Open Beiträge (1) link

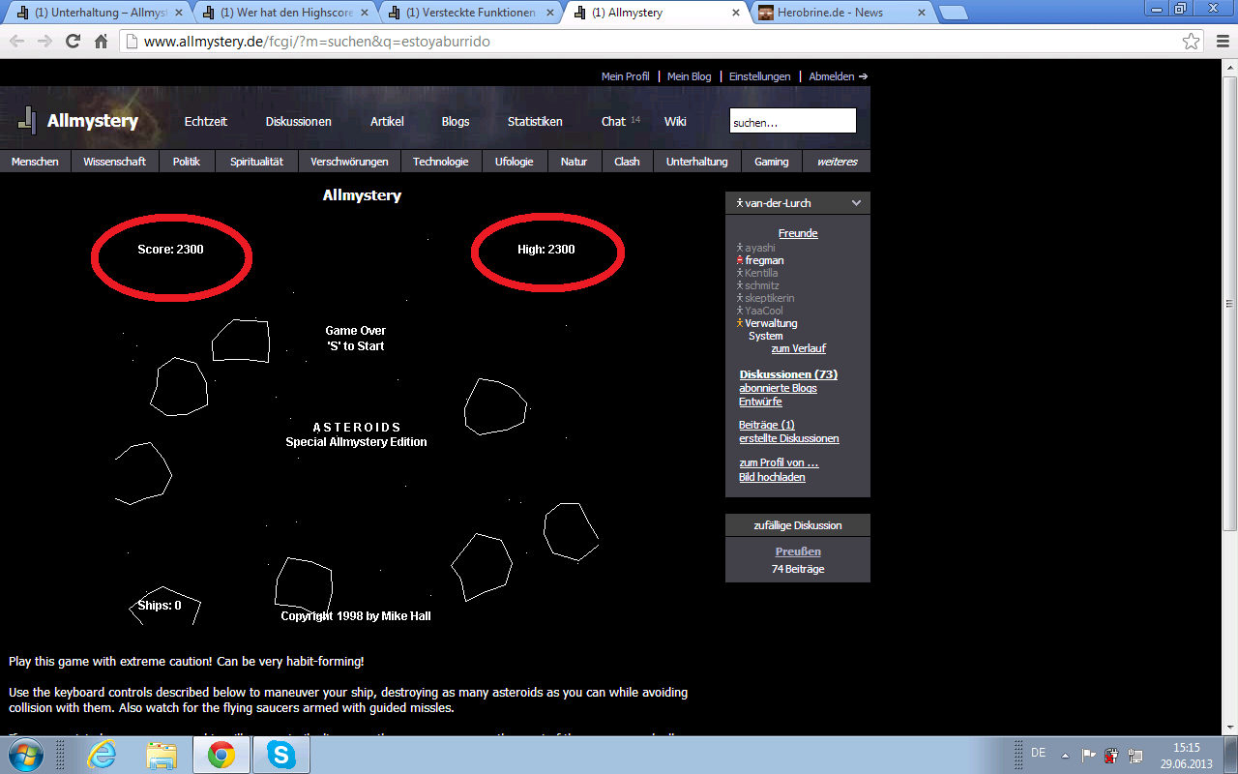767,425
